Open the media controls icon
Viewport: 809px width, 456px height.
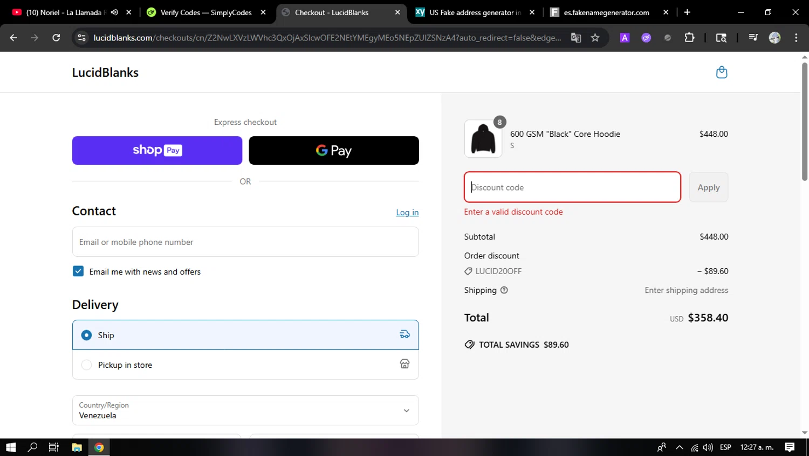click(x=753, y=38)
